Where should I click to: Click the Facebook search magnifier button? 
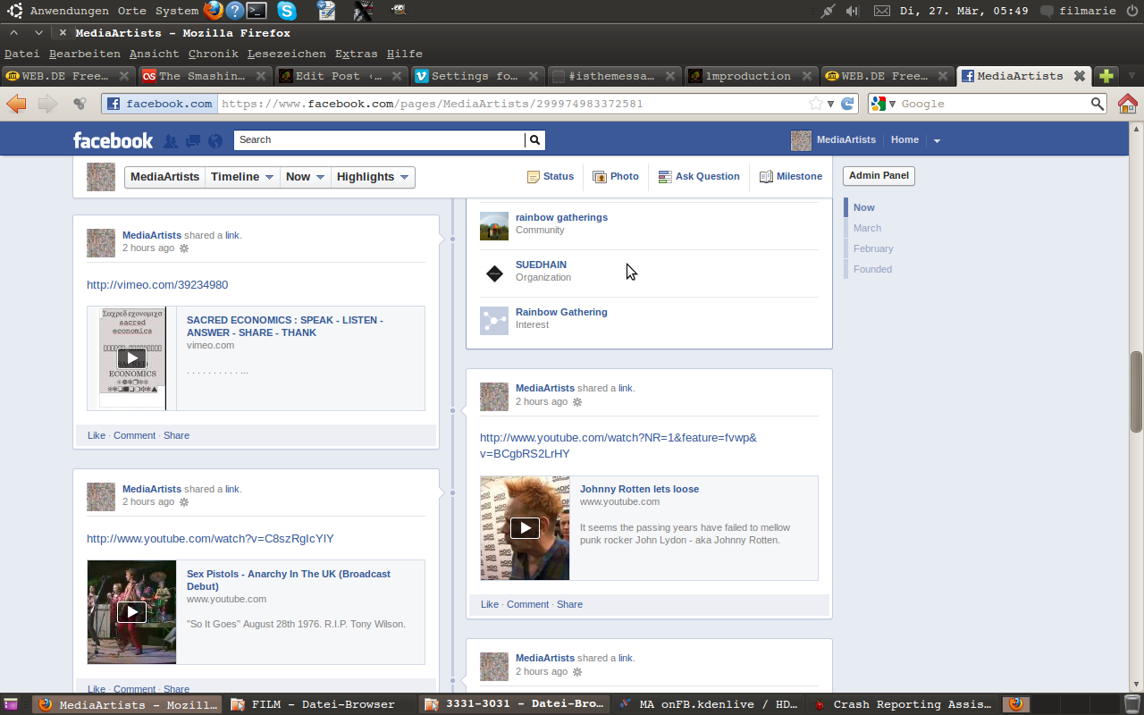tap(534, 139)
